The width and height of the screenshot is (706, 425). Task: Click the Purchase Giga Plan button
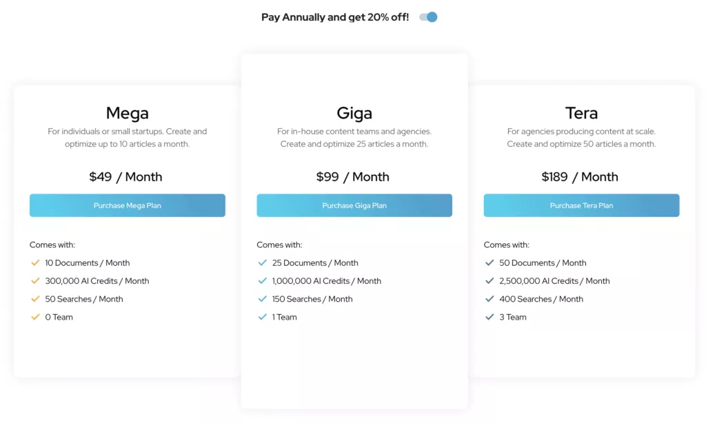tap(354, 205)
